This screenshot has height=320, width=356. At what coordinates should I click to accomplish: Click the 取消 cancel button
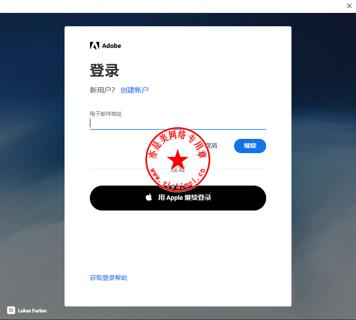click(211, 146)
